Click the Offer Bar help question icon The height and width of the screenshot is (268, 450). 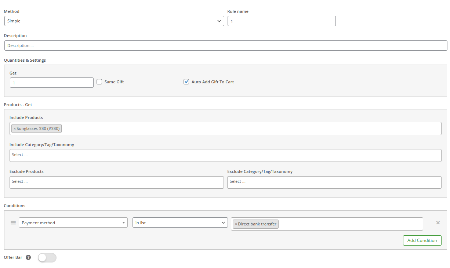click(28, 258)
